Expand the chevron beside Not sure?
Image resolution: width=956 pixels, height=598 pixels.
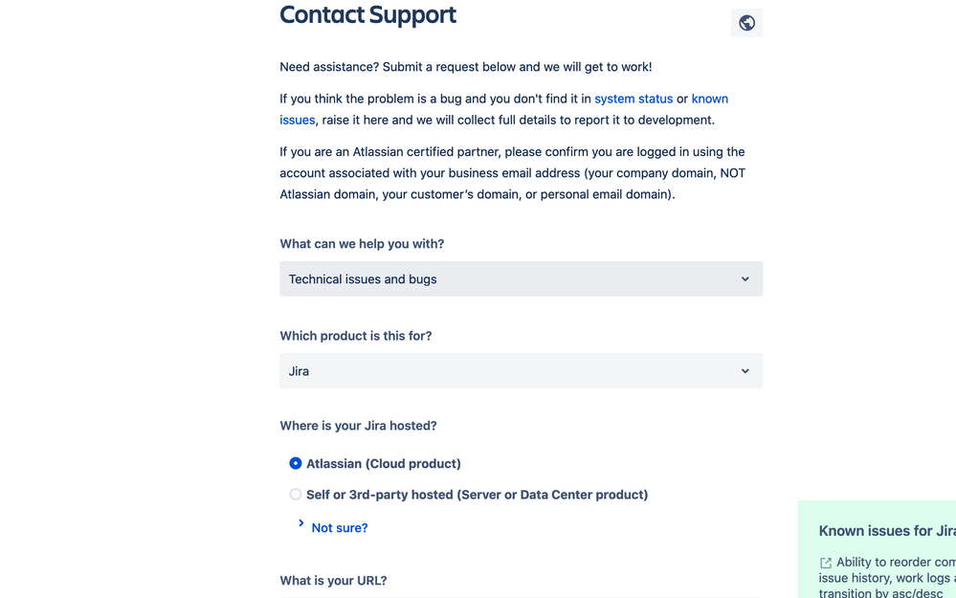(x=300, y=523)
